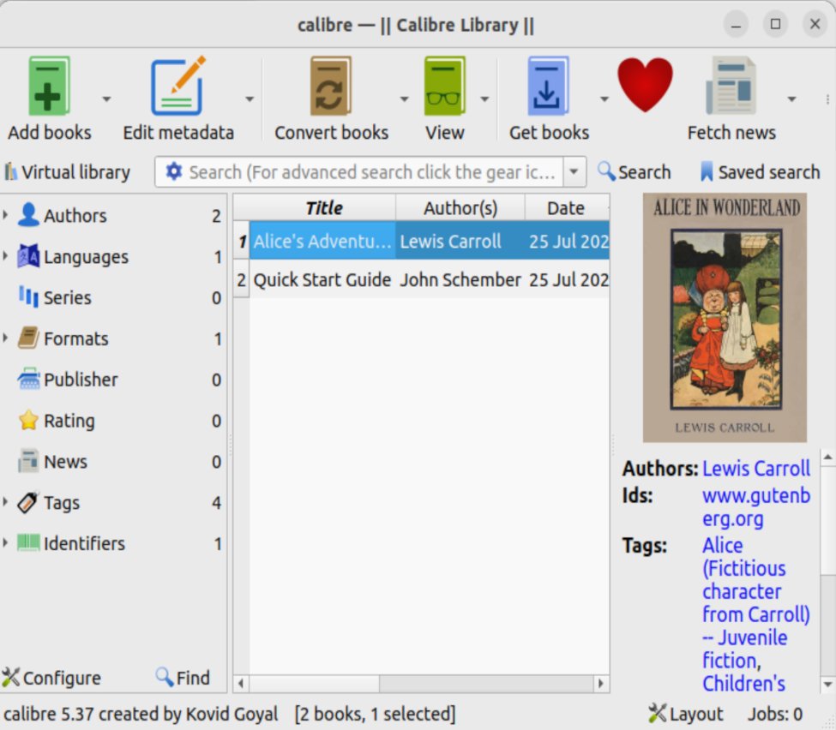836x730 pixels.
Task: Click the Title column header
Action: (x=323, y=207)
